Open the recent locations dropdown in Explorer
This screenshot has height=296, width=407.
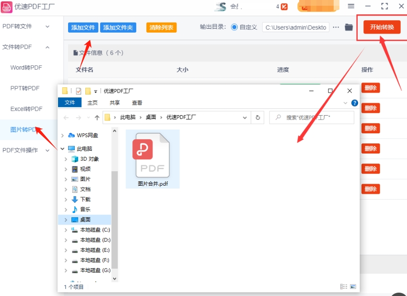(x=89, y=118)
